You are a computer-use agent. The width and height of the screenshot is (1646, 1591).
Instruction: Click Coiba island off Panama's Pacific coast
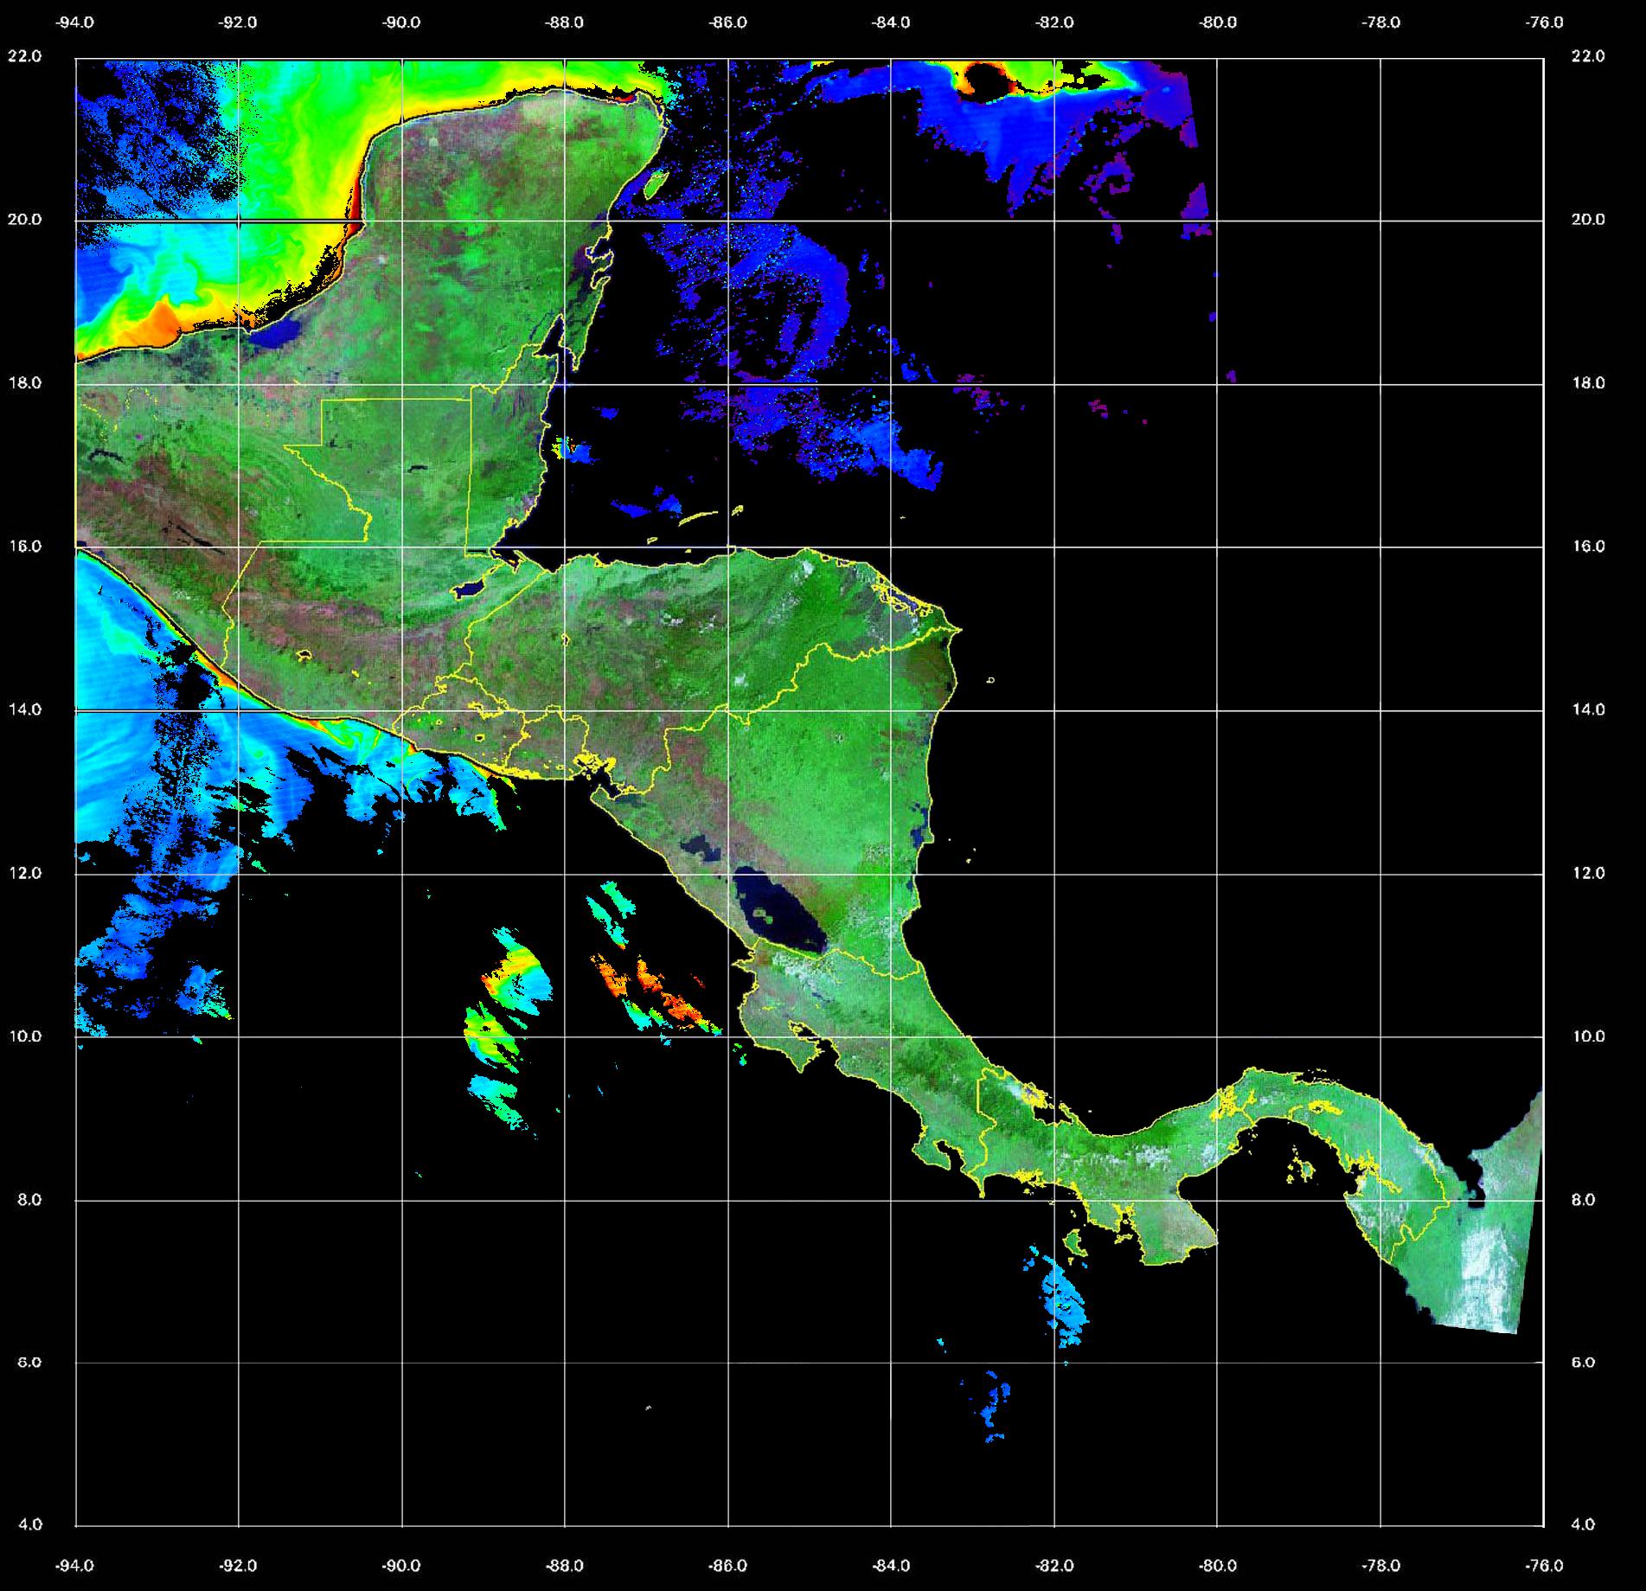1075,1244
